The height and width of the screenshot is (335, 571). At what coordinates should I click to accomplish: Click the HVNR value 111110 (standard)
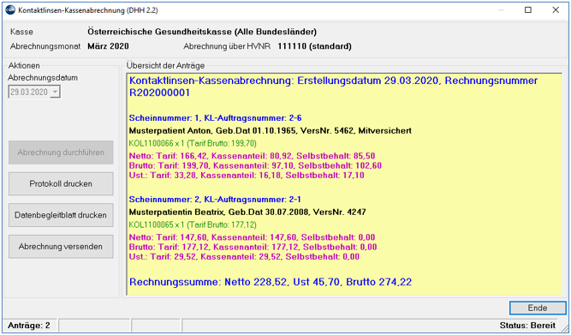coord(315,46)
